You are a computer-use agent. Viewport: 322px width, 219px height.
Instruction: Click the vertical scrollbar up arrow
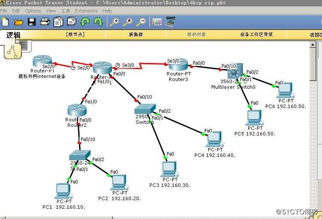[313, 45]
